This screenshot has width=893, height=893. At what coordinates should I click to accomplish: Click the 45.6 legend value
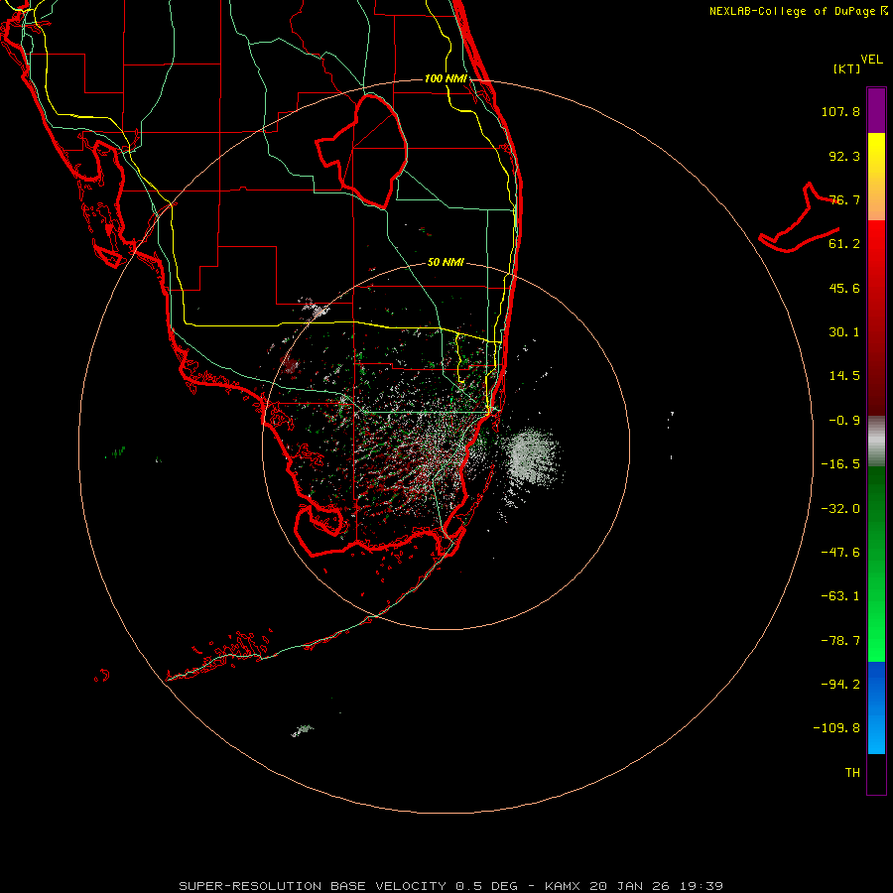(844, 288)
